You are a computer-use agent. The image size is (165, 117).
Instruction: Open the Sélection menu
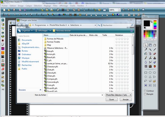click(38, 6)
